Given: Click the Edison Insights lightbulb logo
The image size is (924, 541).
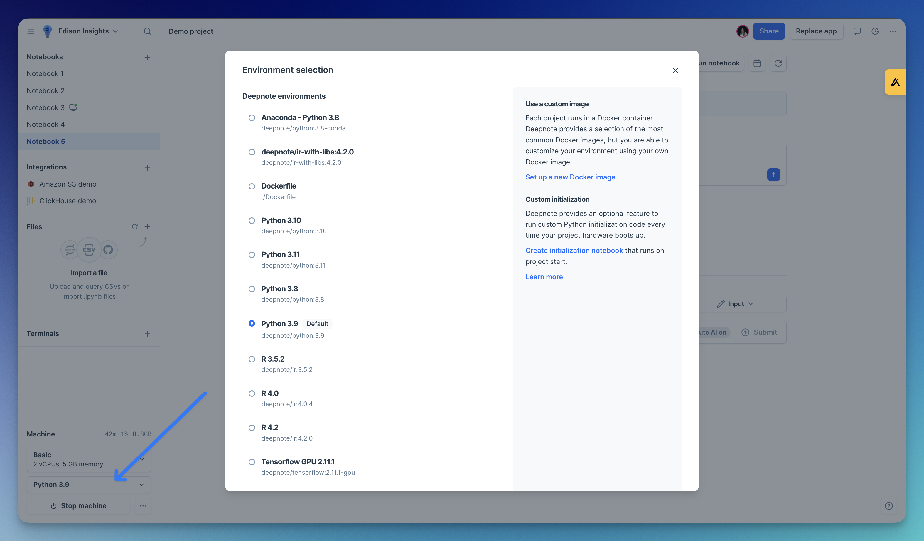Looking at the screenshot, I should pyautogui.click(x=47, y=31).
